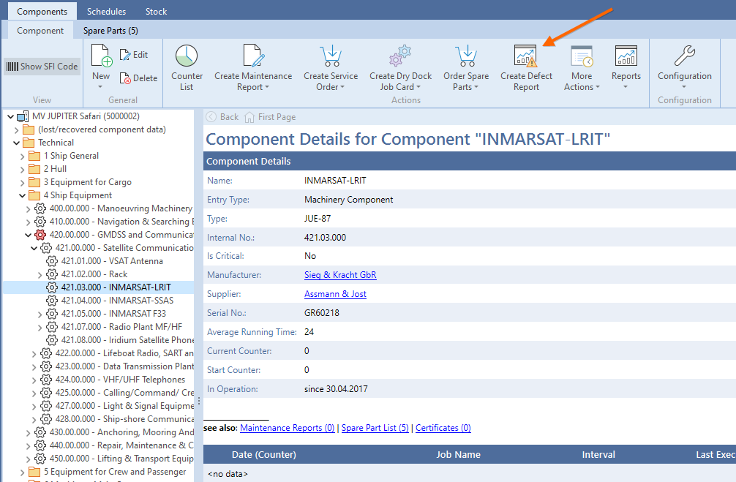This screenshot has height=482, width=736.
Task: Click the Technical folder icon
Action: tap(29, 143)
